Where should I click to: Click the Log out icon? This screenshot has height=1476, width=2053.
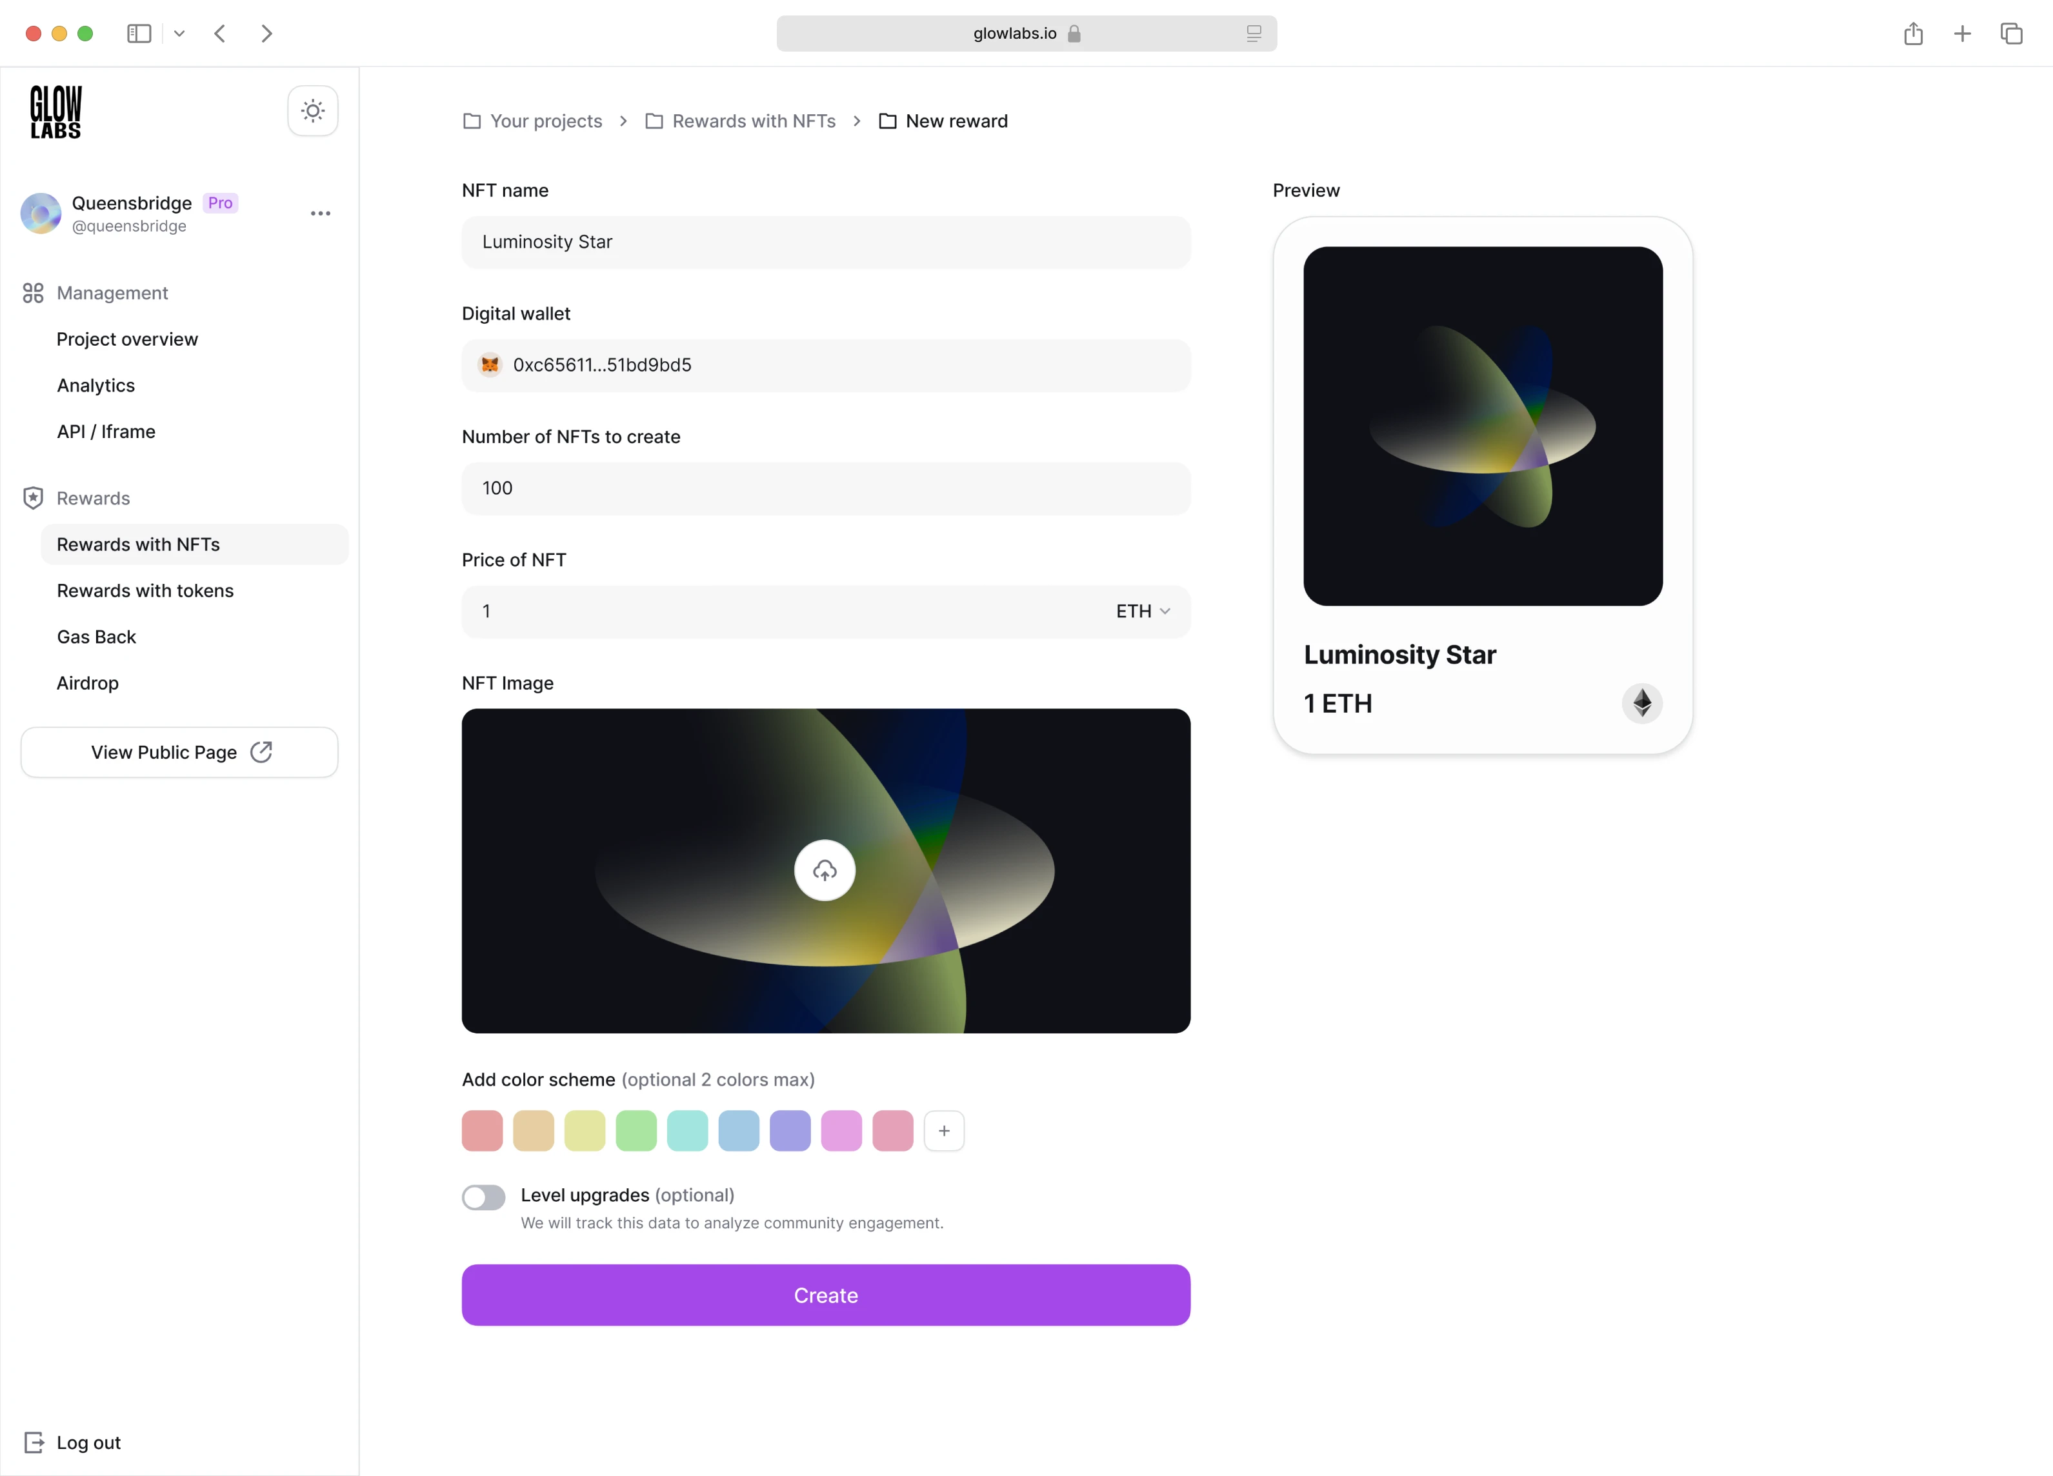pyautogui.click(x=34, y=1442)
